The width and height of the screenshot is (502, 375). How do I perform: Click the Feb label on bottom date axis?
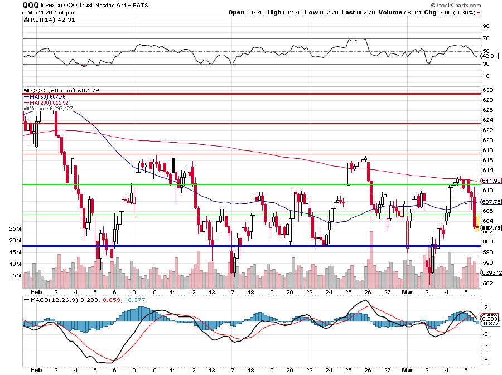point(37,369)
